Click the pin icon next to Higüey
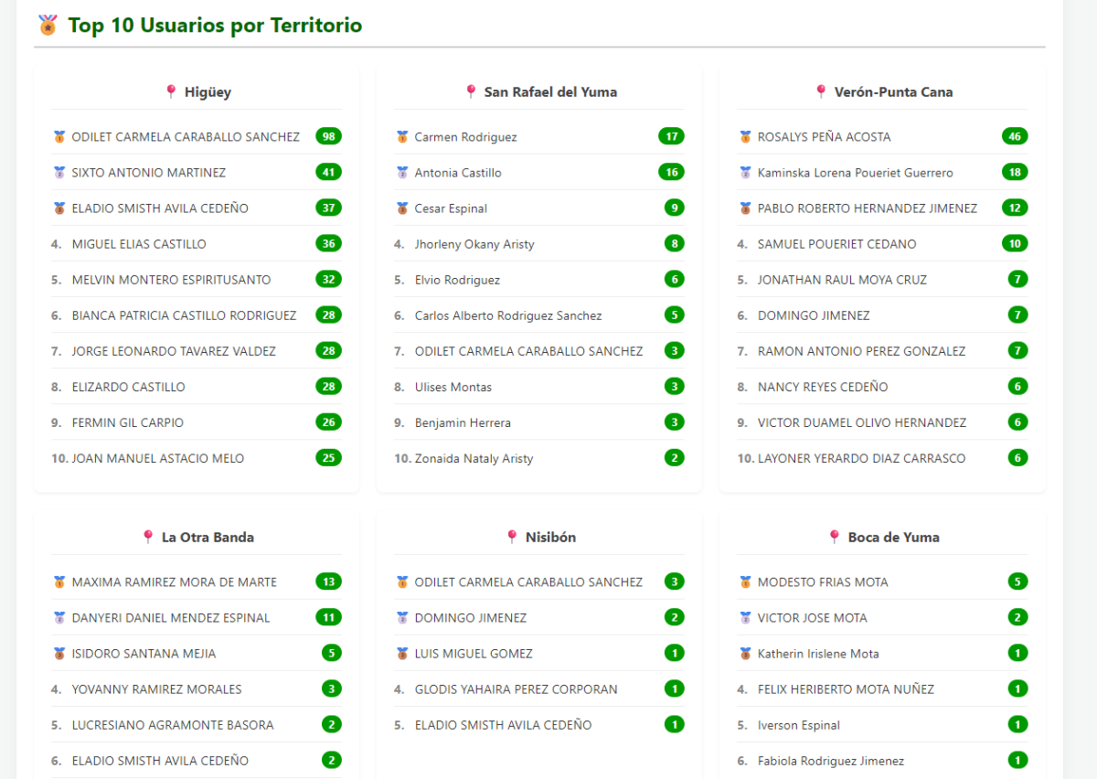 171,91
